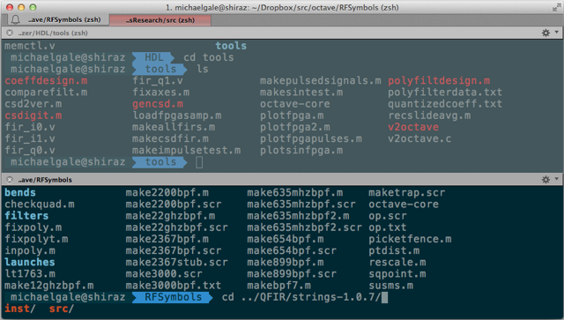The width and height of the screenshot is (564, 320).
Task: Click the zer/HDL/tools (zsh) pane title
Action: pyautogui.click(x=53, y=33)
